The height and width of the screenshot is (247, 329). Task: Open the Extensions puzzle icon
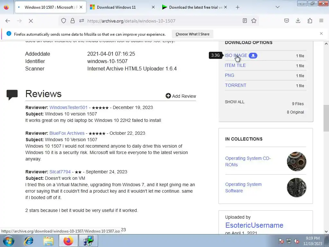[x=310, y=21]
